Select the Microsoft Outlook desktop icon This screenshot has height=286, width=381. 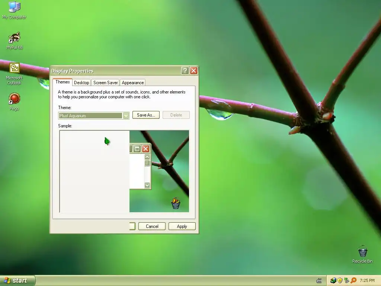pos(14,74)
